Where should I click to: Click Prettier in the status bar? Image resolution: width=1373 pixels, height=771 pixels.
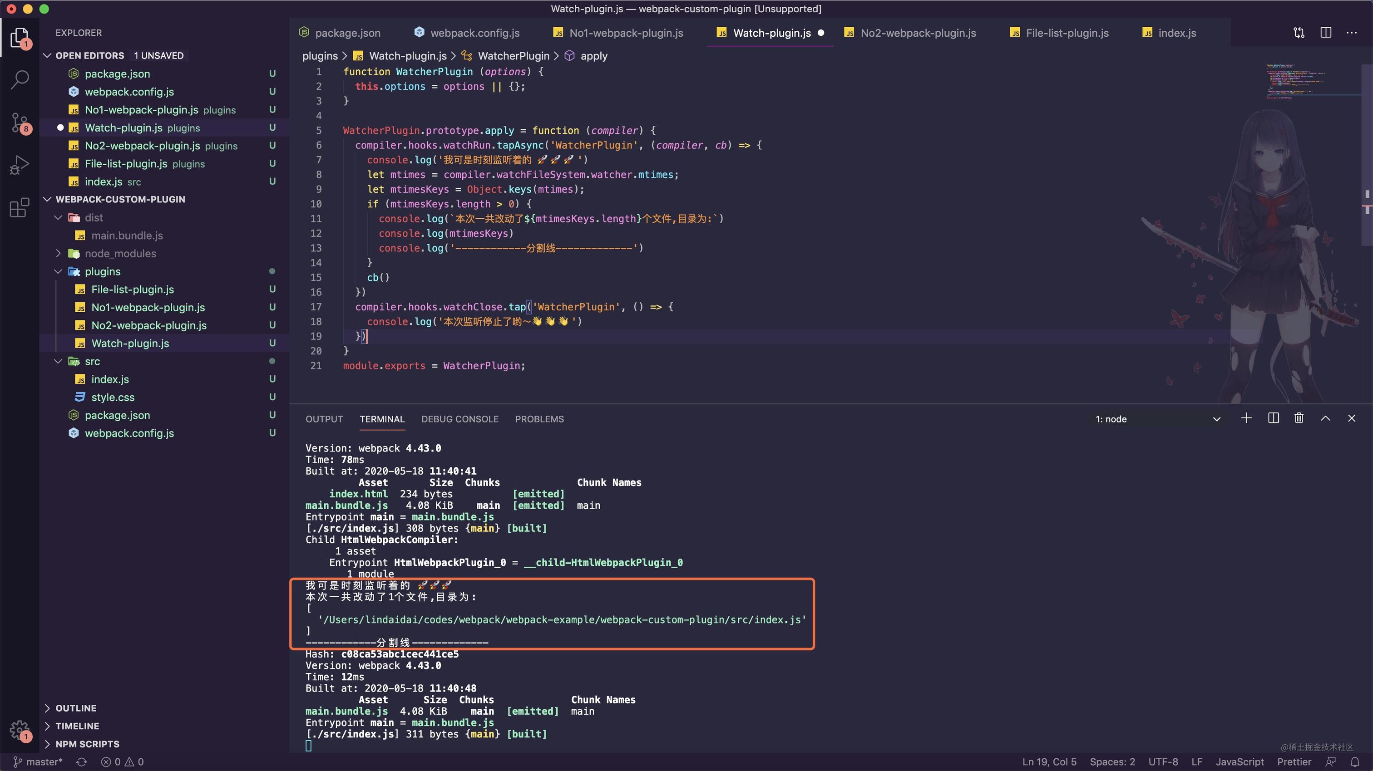pyautogui.click(x=1294, y=761)
